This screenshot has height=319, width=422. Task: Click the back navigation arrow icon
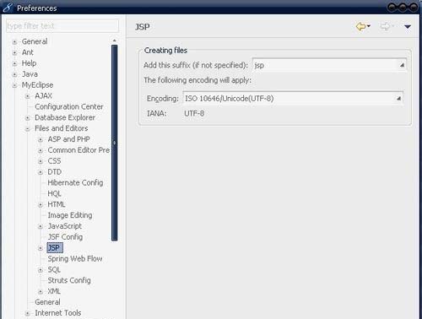coord(360,26)
